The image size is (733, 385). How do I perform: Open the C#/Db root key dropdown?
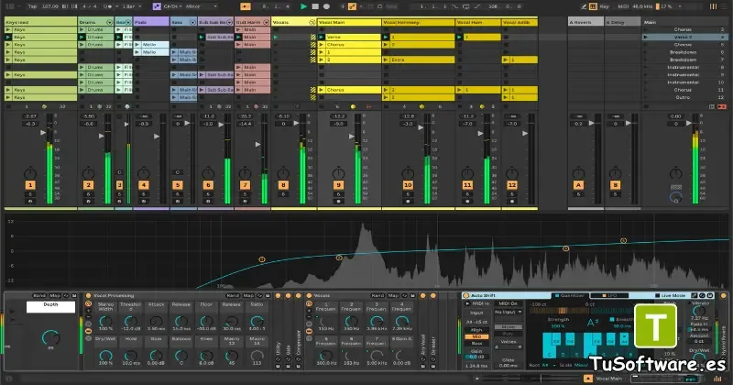tap(173, 6)
